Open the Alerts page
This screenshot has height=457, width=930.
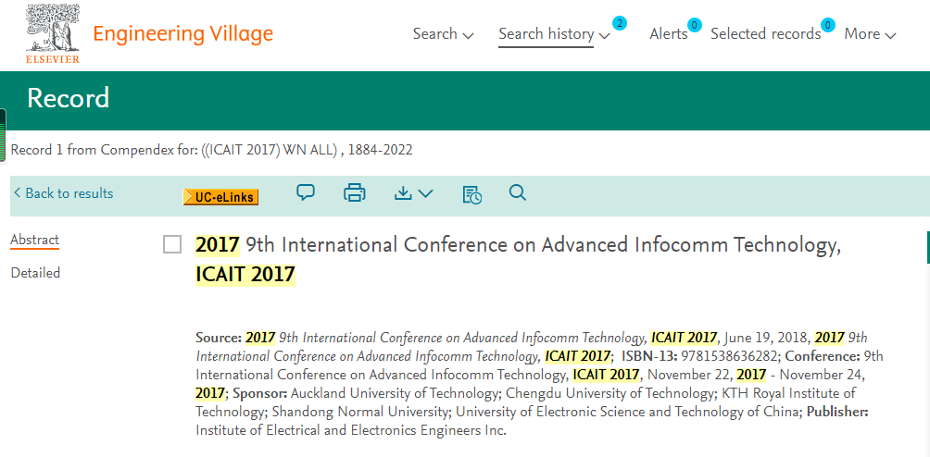[669, 34]
